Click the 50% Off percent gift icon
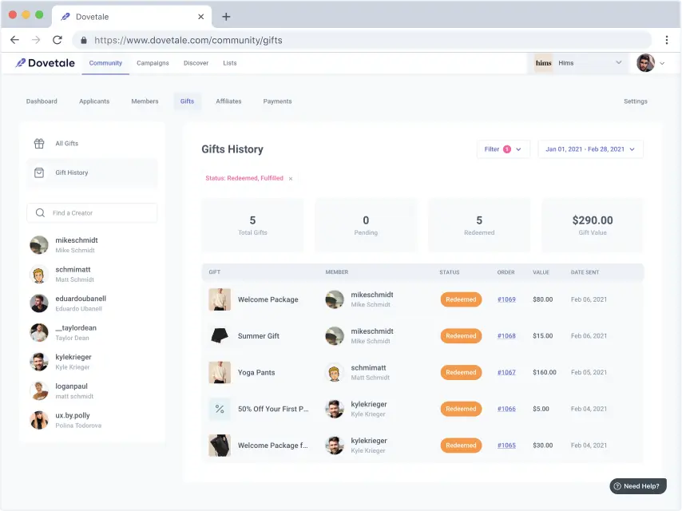This screenshot has width=682, height=511. [x=220, y=409]
